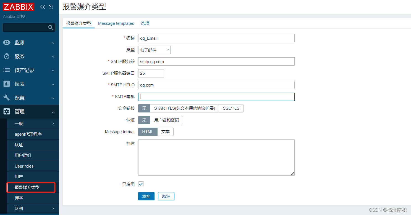Open the 一般 submenu arrow
The height and width of the screenshot is (215, 411).
click(x=53, y=123)
